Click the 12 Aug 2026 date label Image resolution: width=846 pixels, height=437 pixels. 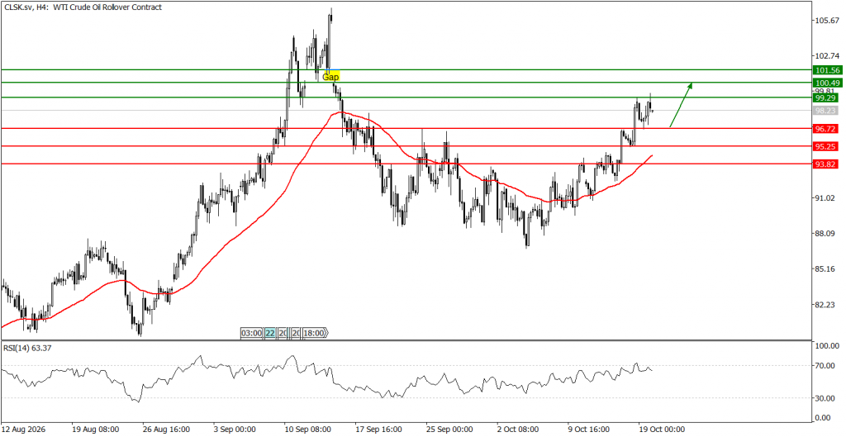click(24, 430)
